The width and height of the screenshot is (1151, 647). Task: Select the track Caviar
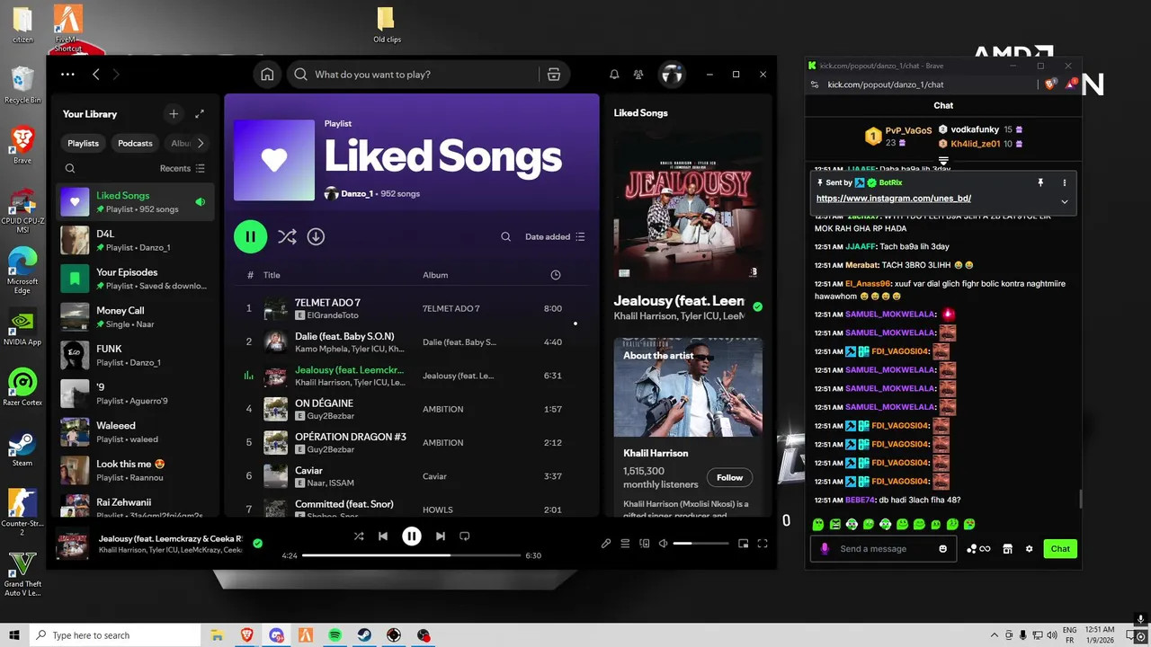(308, 471)
